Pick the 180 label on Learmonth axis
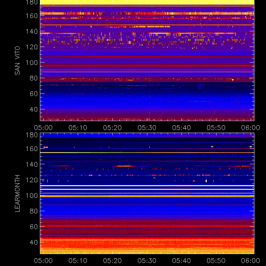 click(x=32, y=135)
